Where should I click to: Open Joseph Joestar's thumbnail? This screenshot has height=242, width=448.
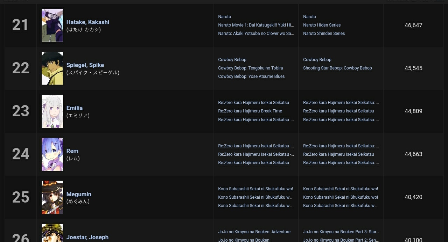pos(52,234)
